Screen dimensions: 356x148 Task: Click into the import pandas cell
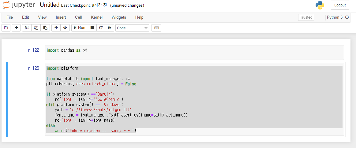(194, 53)
